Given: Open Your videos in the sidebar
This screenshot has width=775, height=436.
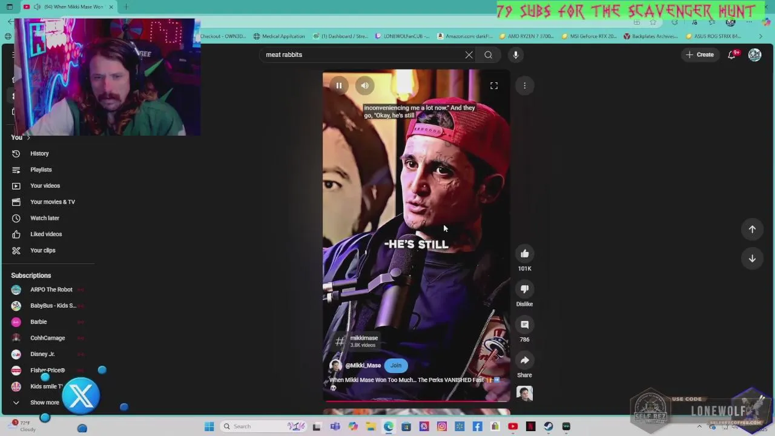Looking at the screenshot, I should pyautogui.click(x=45, y=186).
